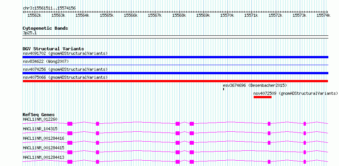
Task: Click the long red bar under nsv4075066
Action: click(x=175, y=81)
